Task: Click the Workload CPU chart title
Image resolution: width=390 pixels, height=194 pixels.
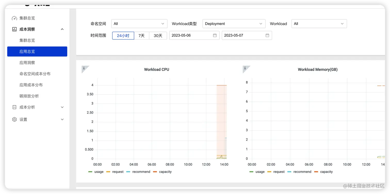Action: tap(157, 69)
